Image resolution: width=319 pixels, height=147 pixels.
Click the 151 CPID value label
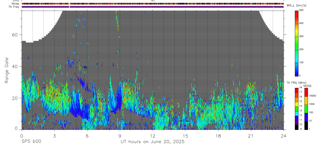coord(152,1)
